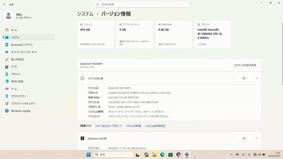The image size is (283, 159).
Task: Open File Explorer from the taskbar
Action: coord(154,155)
